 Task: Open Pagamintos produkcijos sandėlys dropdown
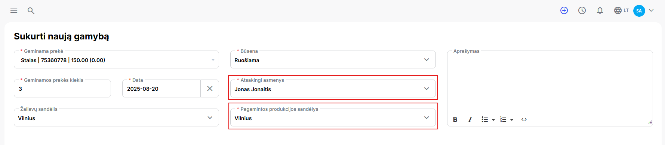pyautogui.click(x=333, y=117)
